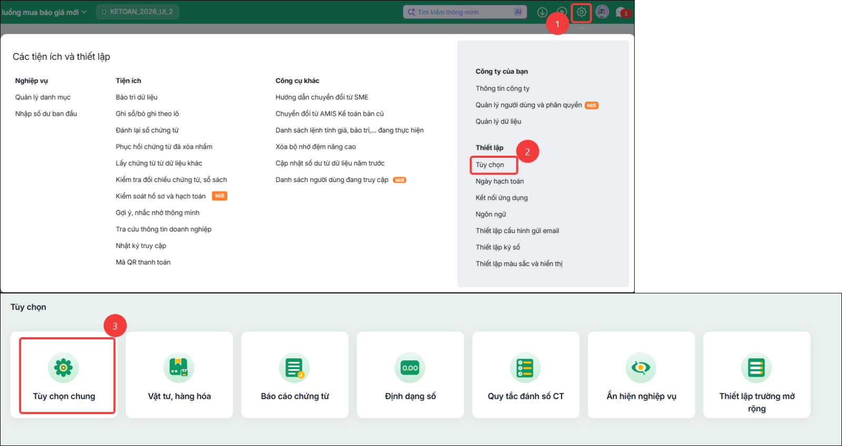Image resolution: width=842 pixels, height=446 pixels.
Task: Open the Vật tư, hàng hóa card label
Action: click(179, 396)
